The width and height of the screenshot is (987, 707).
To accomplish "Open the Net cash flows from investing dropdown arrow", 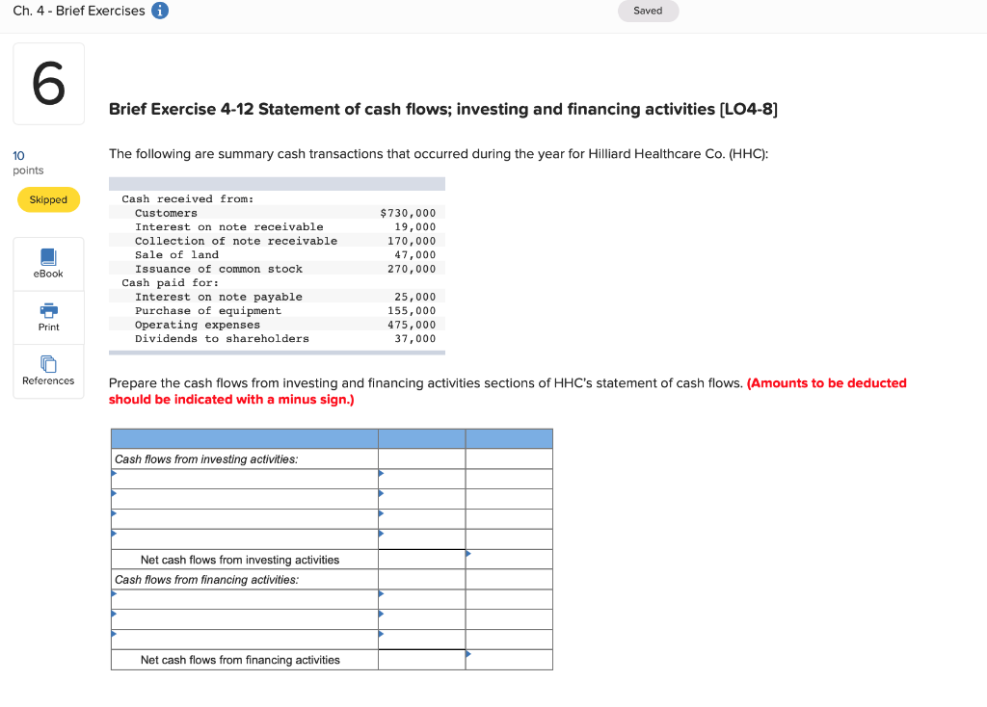I will coord(469,553).
